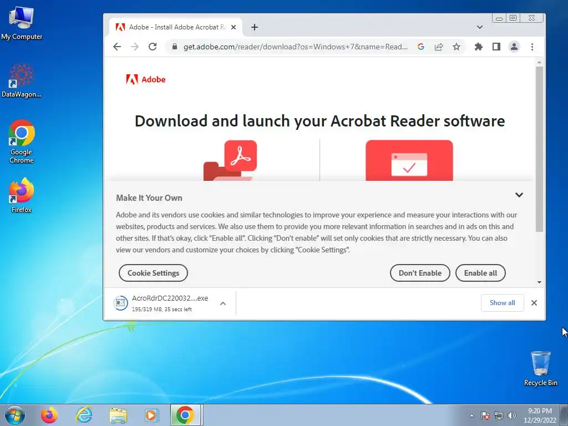The width and height of the screenshot is (568, 426).
Task: Open the Windows Start menu
Action: [15, 415]
